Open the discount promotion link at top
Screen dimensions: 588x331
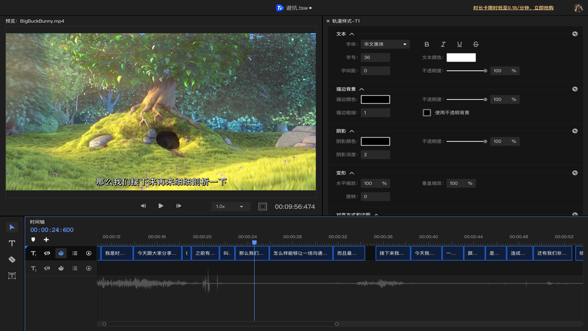pos(513,8)
